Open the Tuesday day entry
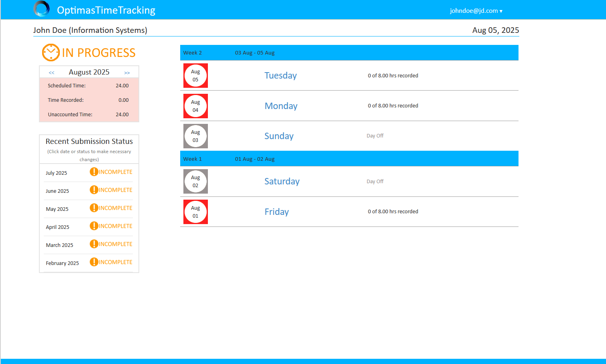Screen dimensions: 606x364 coord(280,75)
